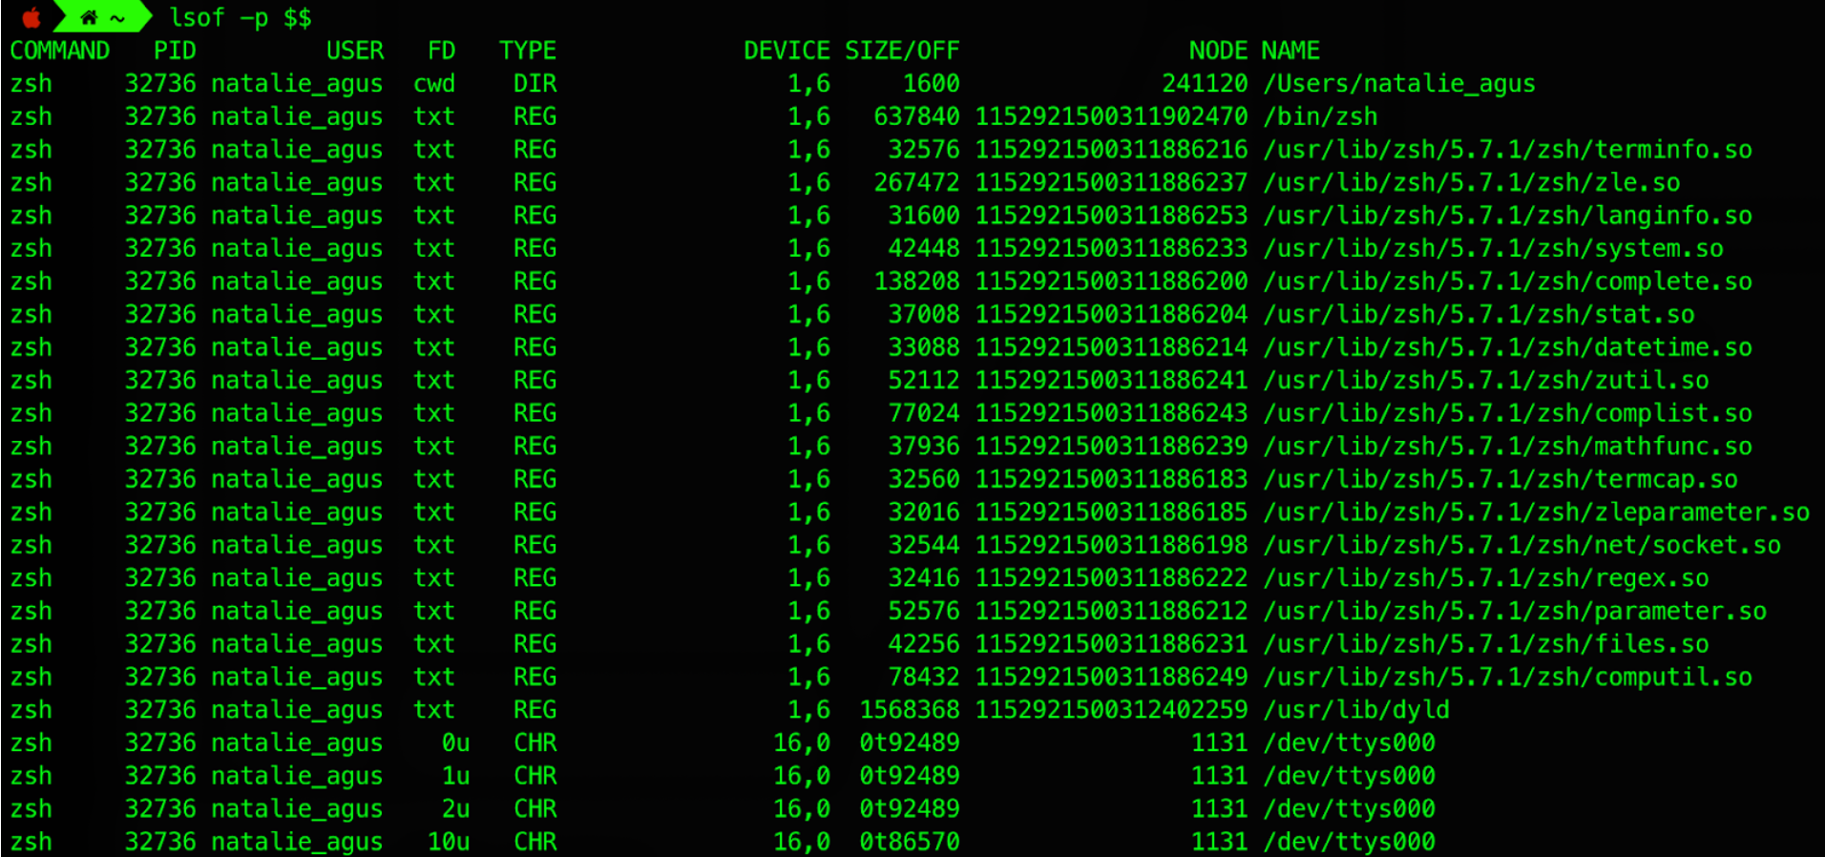
Task: Click the node number 241120
Action: point(1205,84)
